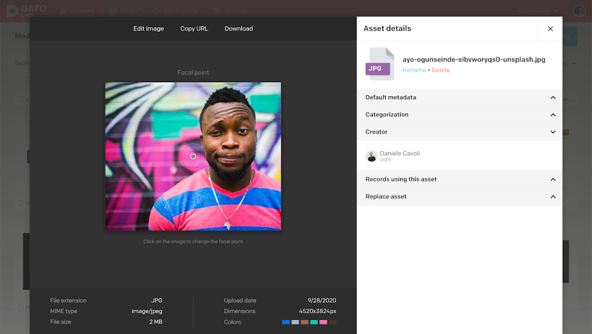Expand Records using this asset section
Image resolution: width=592 pixels, height=334 pixels.
point(459,180)
